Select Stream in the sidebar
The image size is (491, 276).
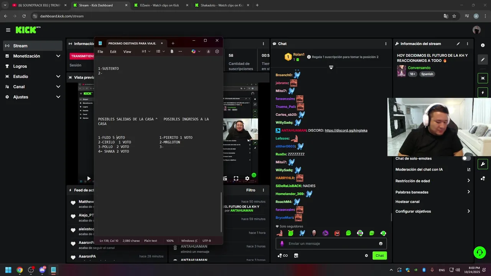[x=33, y=46]
